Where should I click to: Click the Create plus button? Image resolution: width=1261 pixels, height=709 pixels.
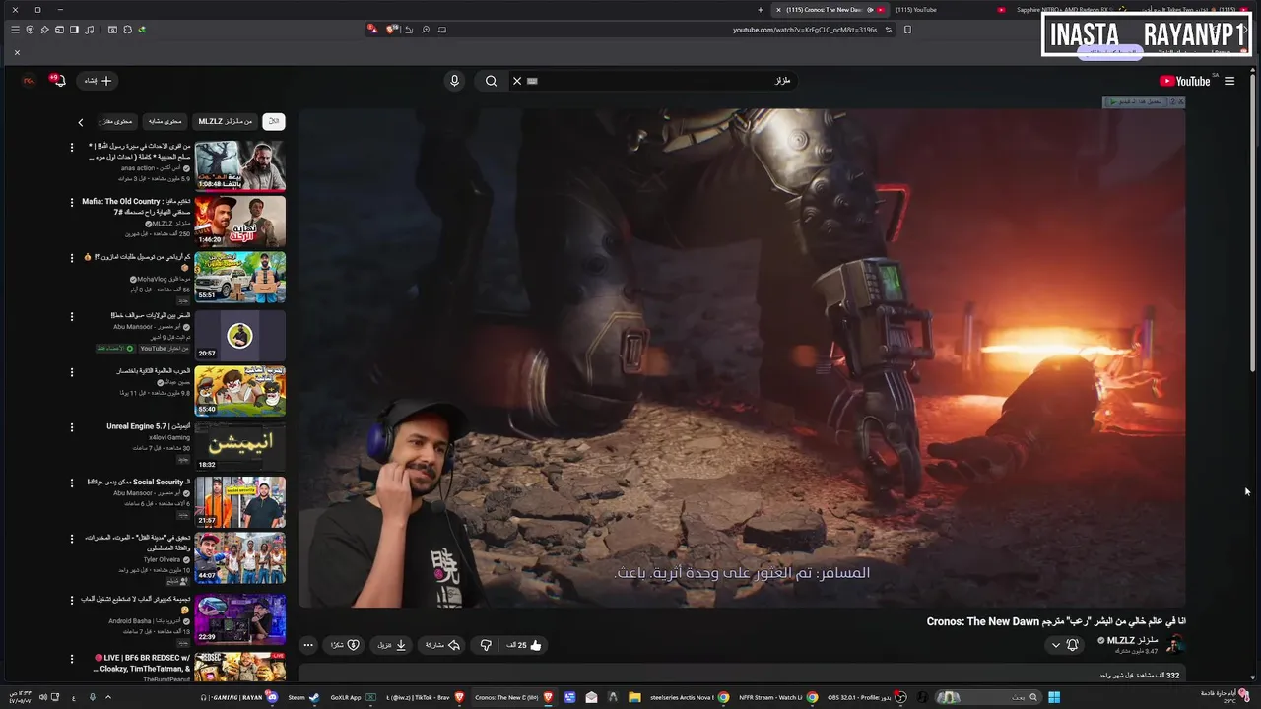(x=99, y=81)
